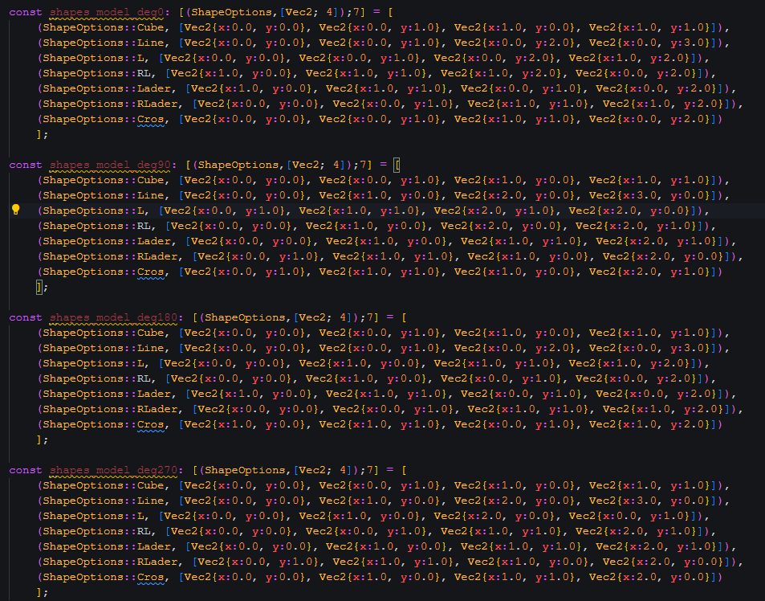Click ShapeOptions::RL in the deg0 array
Image resolution: width=765 pixels, height=601 pixels.
pos(96,73)
